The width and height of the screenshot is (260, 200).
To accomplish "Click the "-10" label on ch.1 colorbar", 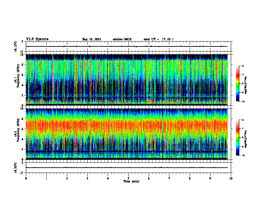I will point(243,101).
